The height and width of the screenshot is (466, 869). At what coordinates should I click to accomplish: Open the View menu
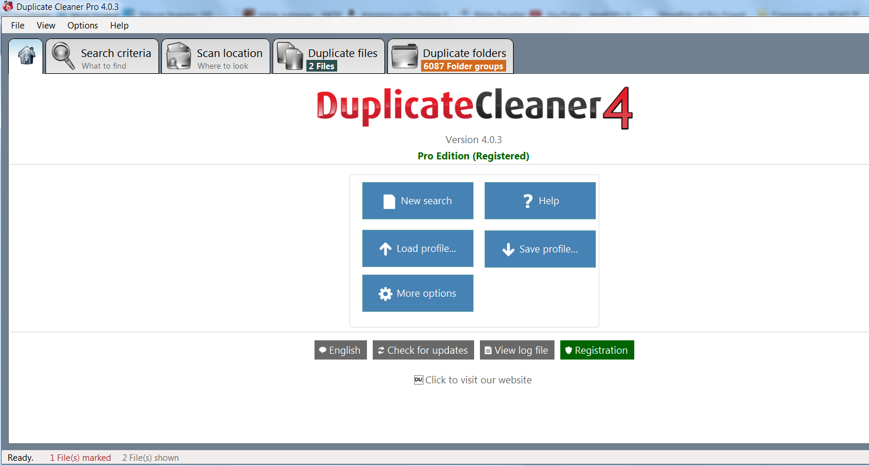pyautogui.click(x=46, y=26)
